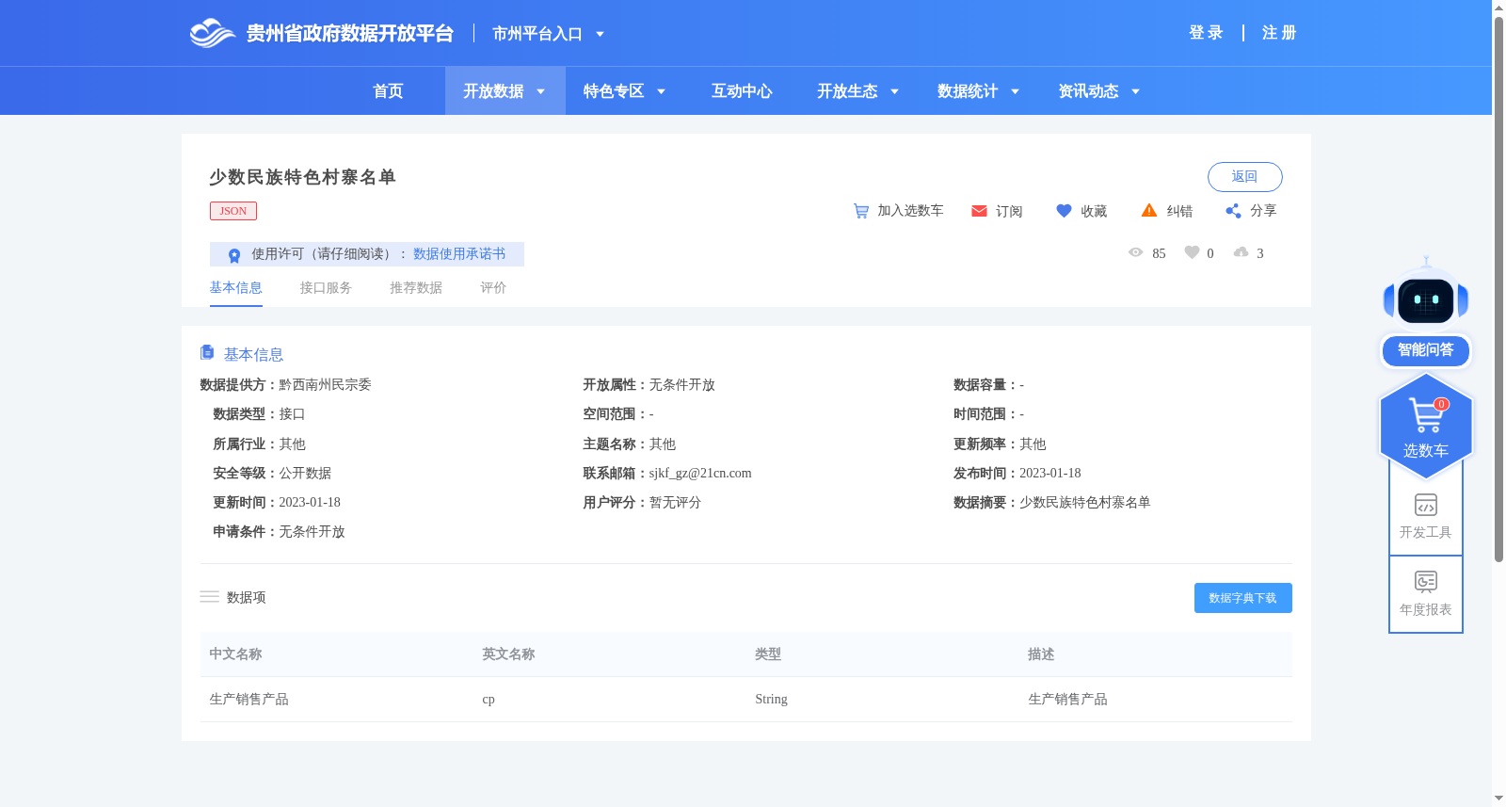
Task: Click the list icon beside 数据项
Action: 209,597
